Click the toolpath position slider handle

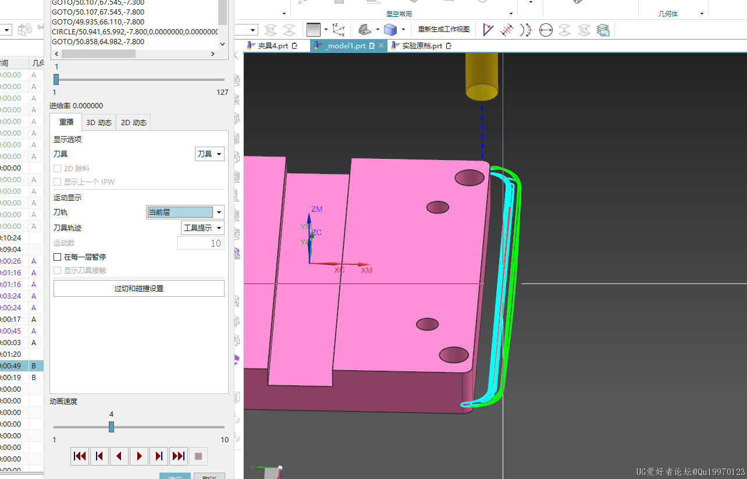[56, 80]
